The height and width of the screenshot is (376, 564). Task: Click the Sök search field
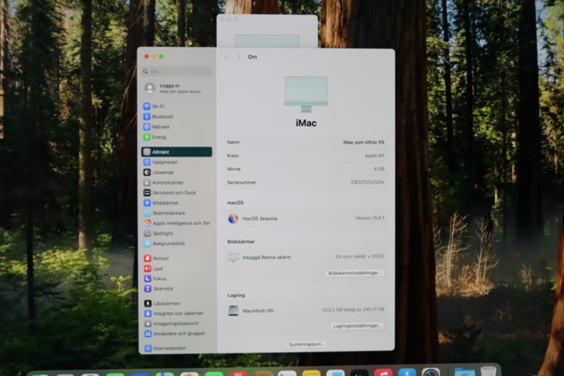177,71
